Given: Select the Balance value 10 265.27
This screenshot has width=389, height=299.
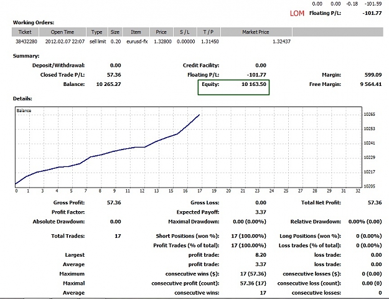Looking at the screenshot, I should point(109,84).
